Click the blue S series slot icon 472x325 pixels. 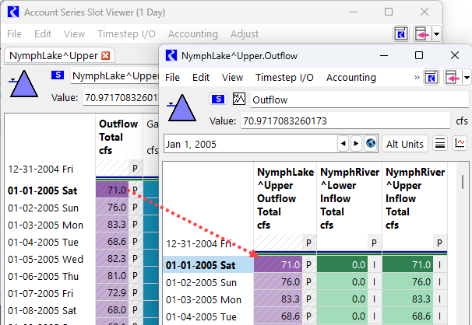(217, 99)
